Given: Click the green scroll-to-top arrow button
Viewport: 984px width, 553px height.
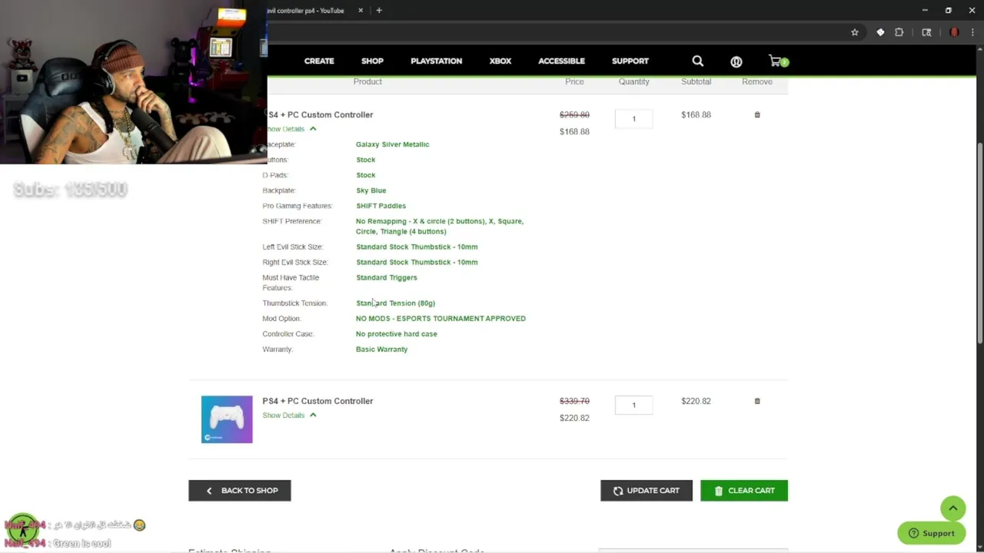Looking at the screenshot, I should point(952,508).
